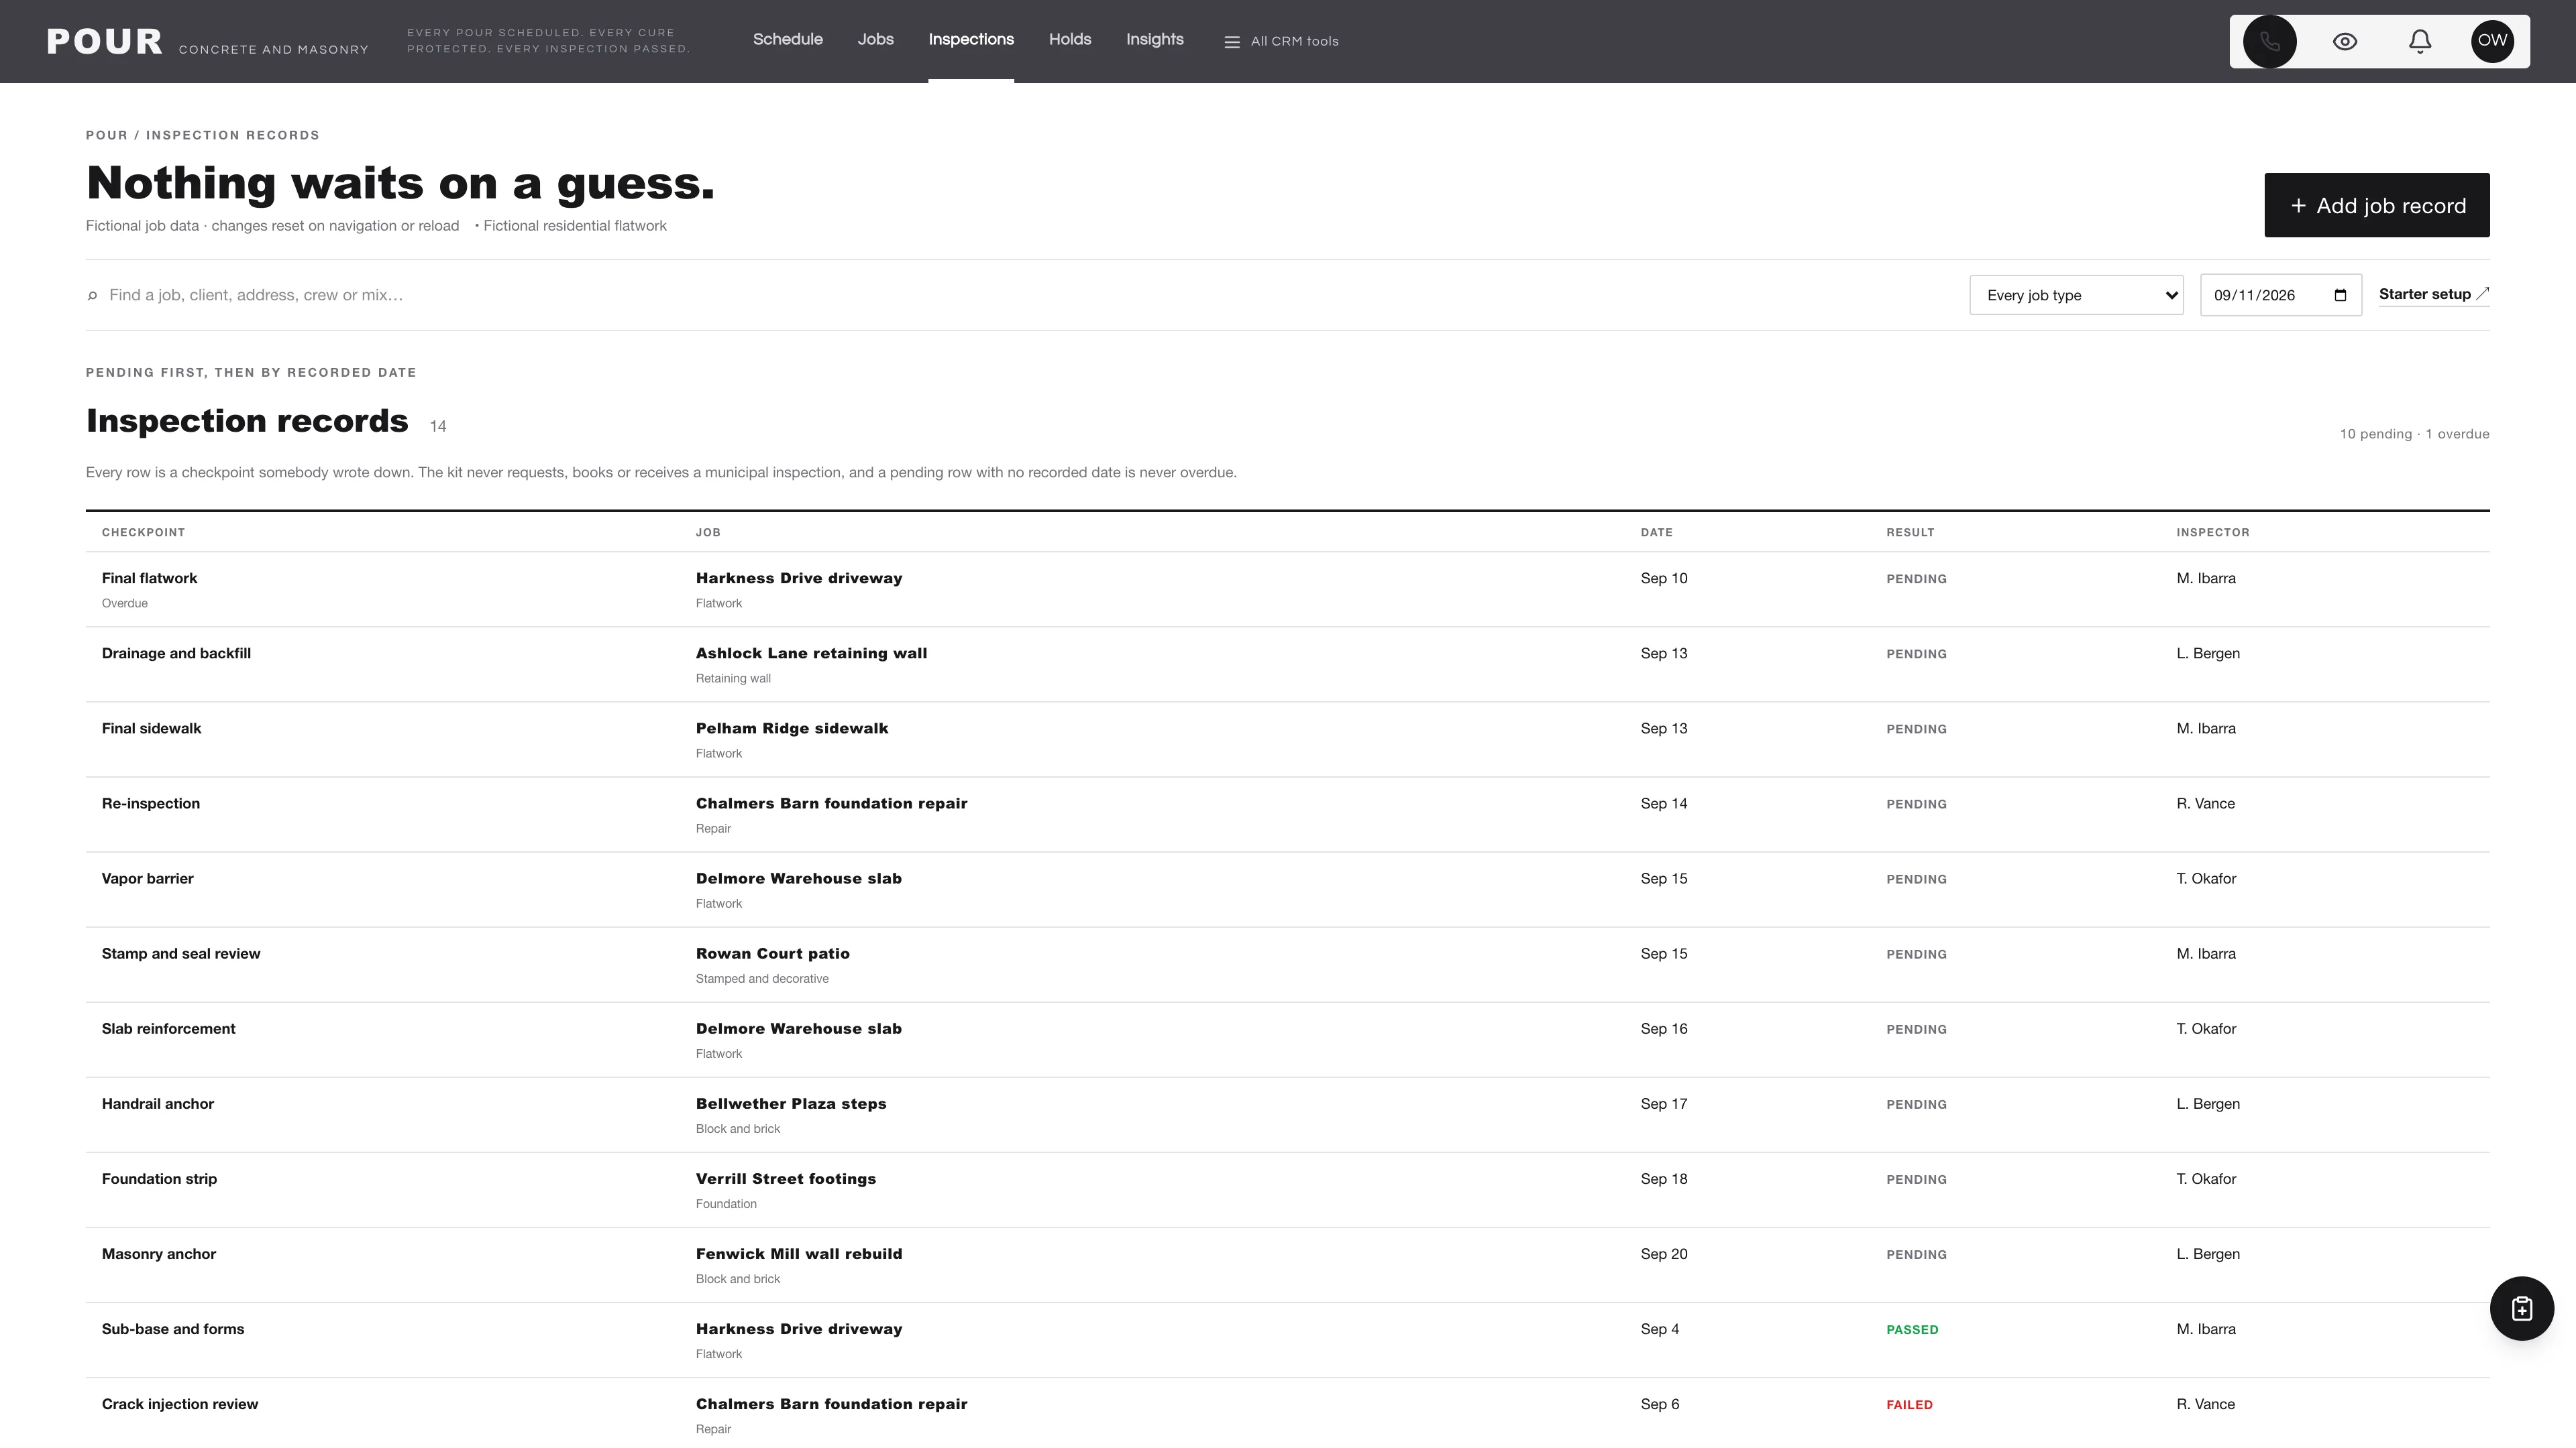The image size is (2576, 1448).
Task: Click the Starter setup arrow icon
Action: [x=2482, y=293]
